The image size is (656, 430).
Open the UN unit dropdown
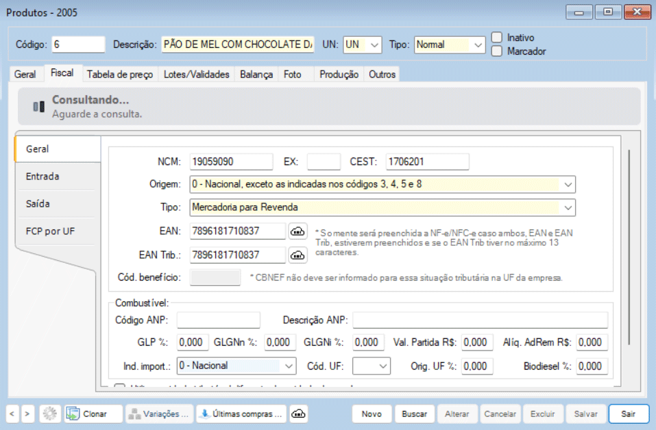click(374, 45)
